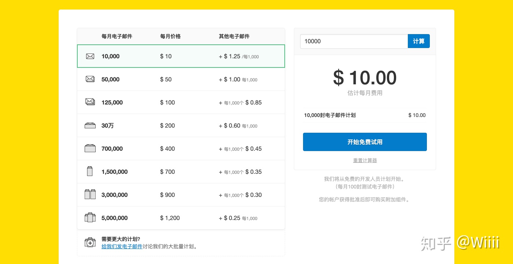Select the 125,000 emails plan

(x=181, y=102)
